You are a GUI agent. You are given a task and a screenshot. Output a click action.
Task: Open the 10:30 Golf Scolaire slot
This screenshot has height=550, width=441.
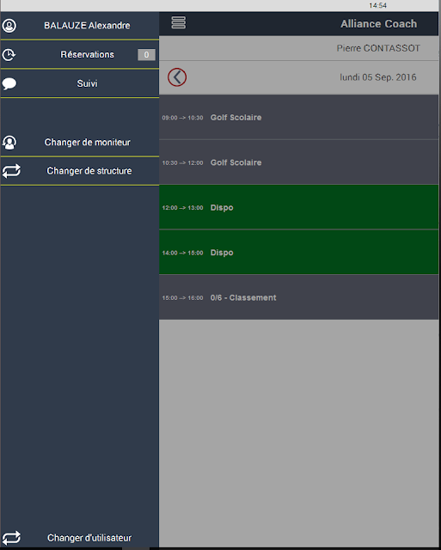coord(298,162)
